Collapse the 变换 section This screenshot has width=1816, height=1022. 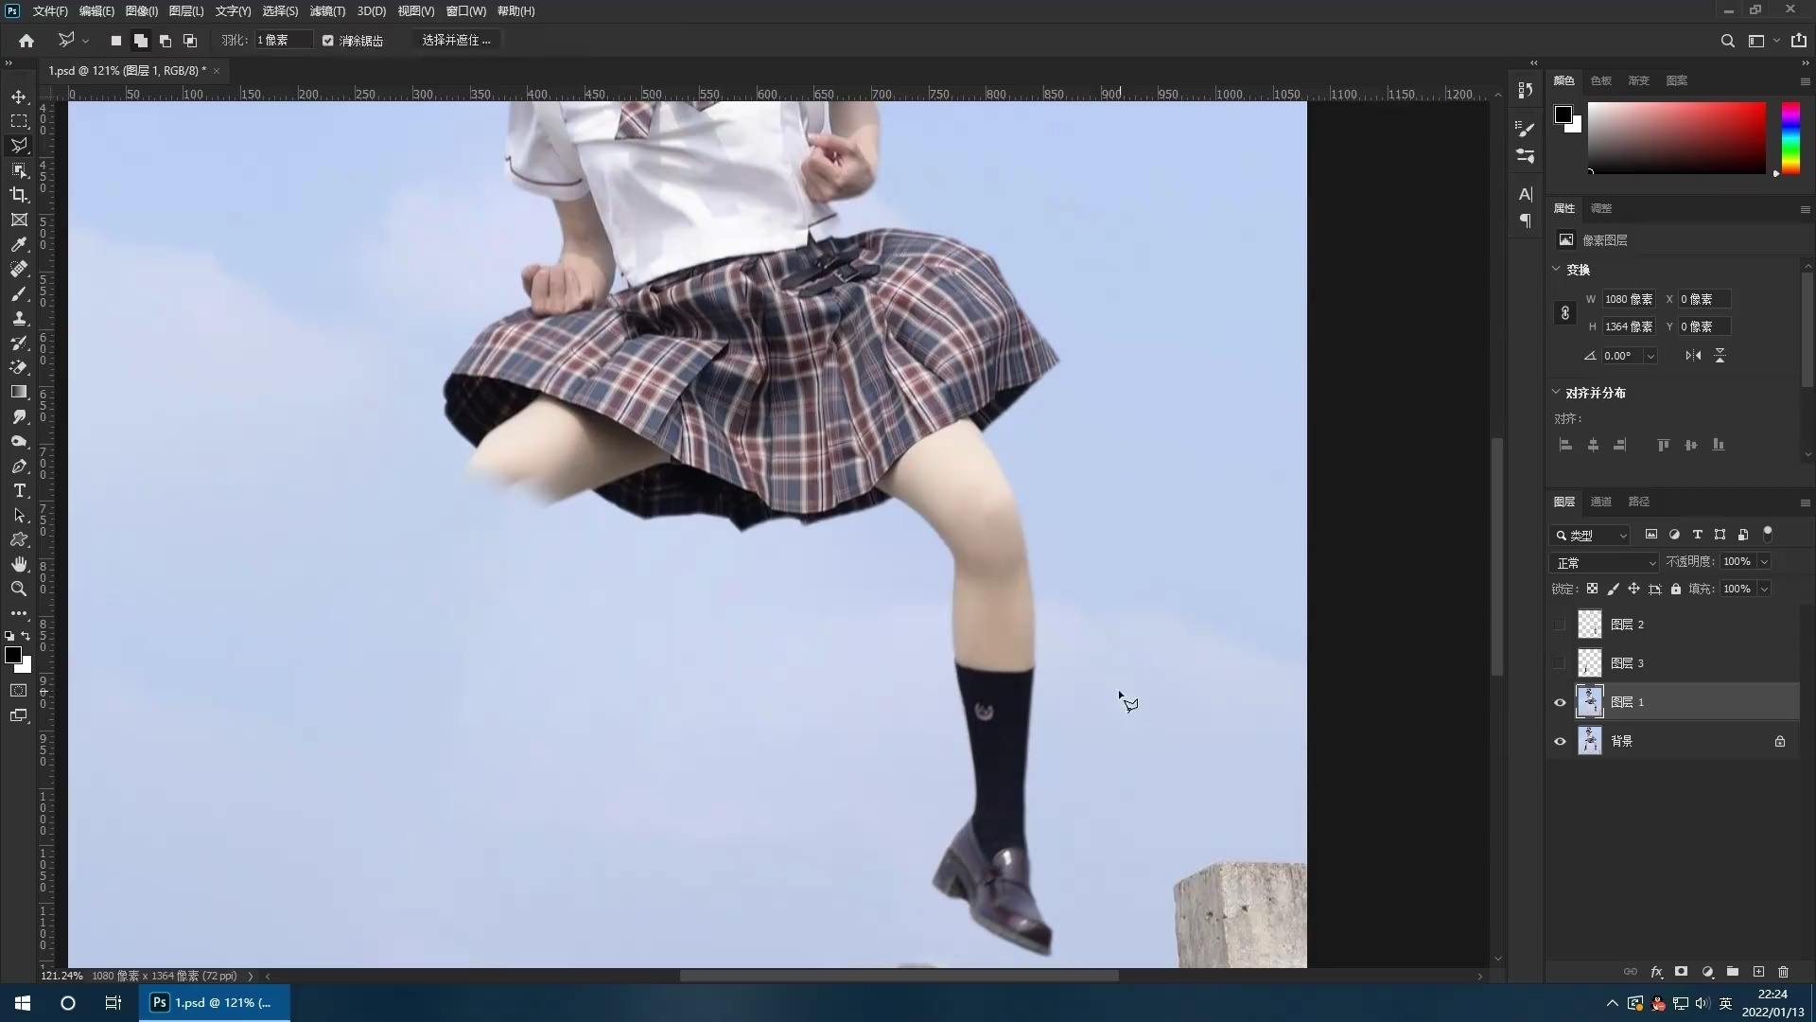(x=1556, y=269)
